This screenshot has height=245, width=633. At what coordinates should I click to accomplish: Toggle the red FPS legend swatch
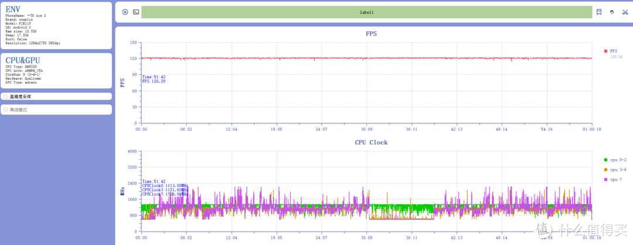tap(605, 51)
